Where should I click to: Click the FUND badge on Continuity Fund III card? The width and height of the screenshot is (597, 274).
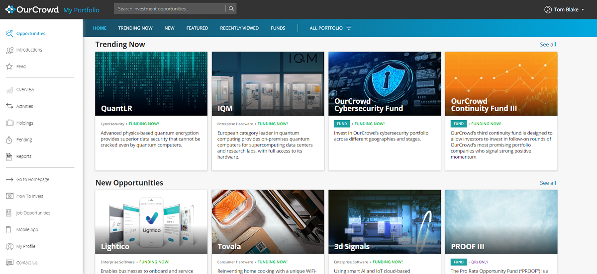[x=459, y=124]
